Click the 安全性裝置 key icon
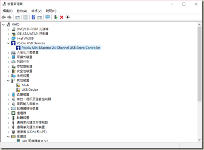This screenshot has height=150, width=204. click(13, 71)
